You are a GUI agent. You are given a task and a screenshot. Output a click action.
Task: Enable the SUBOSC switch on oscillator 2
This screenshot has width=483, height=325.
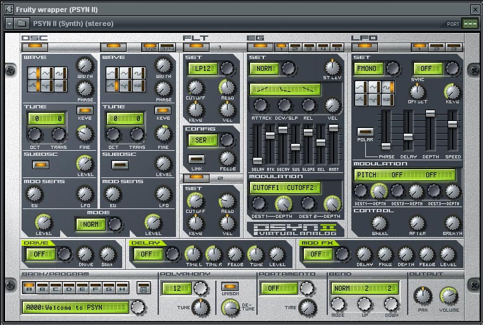tap(120, 165)
